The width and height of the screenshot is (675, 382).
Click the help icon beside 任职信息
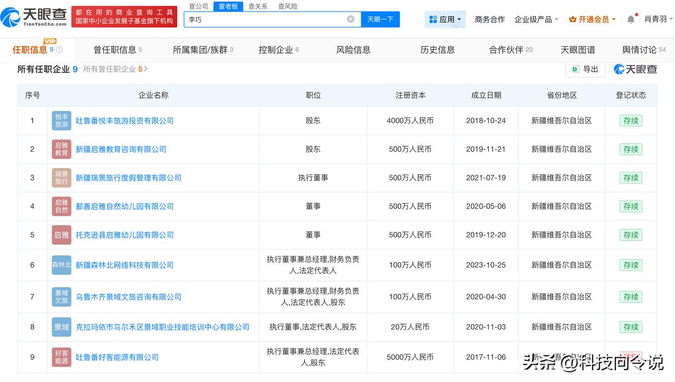point(59,50)
